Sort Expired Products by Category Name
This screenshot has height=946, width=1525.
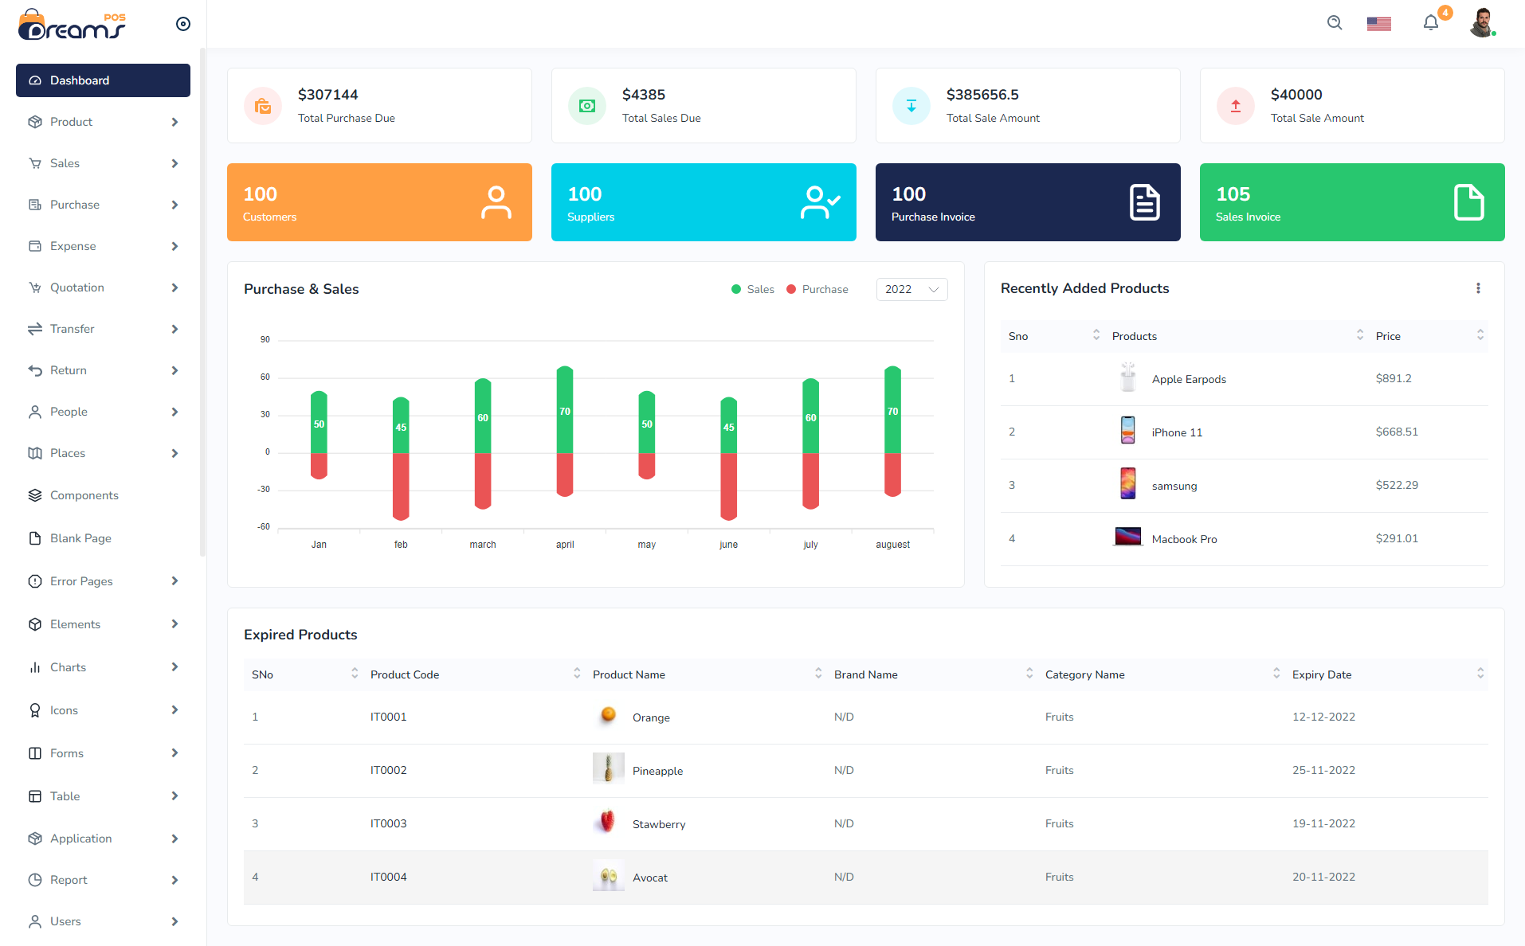pos(1276,674)
